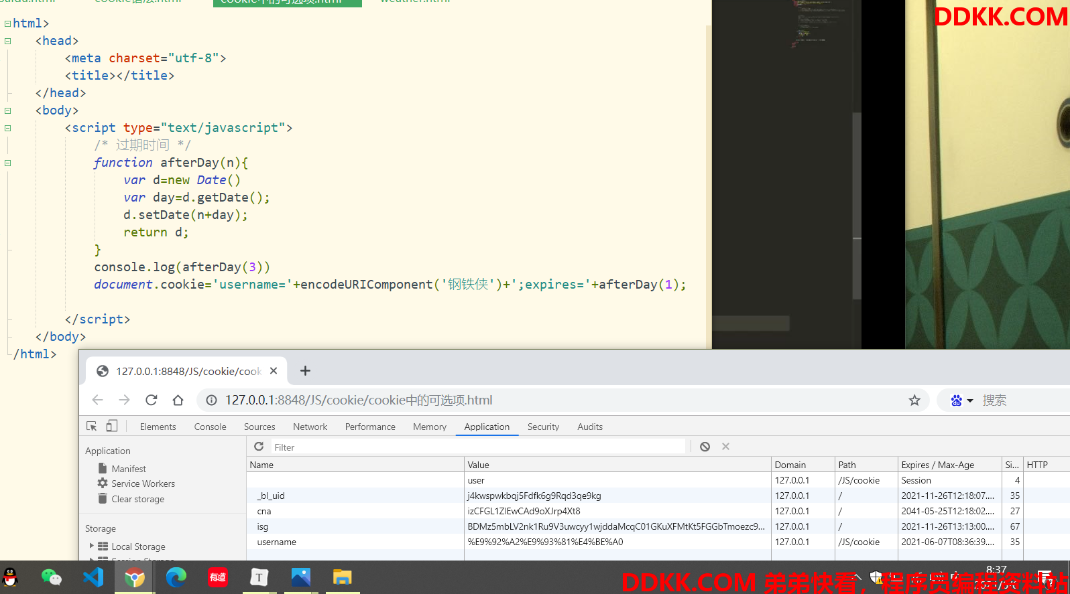Open Chrome from the taskbar
This screenshot has height=594, width=1070.
[135, 577]
